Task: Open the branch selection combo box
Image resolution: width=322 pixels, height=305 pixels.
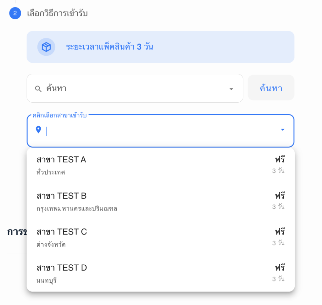Action: (x=157, y=130)
